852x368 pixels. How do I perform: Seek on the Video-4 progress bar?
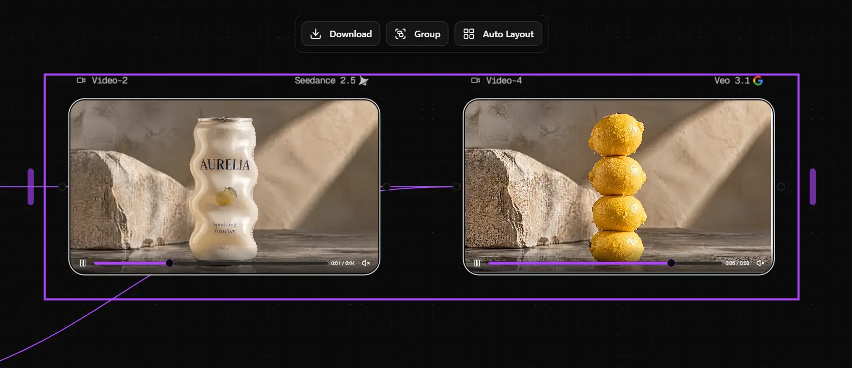[x=605, y=263]
